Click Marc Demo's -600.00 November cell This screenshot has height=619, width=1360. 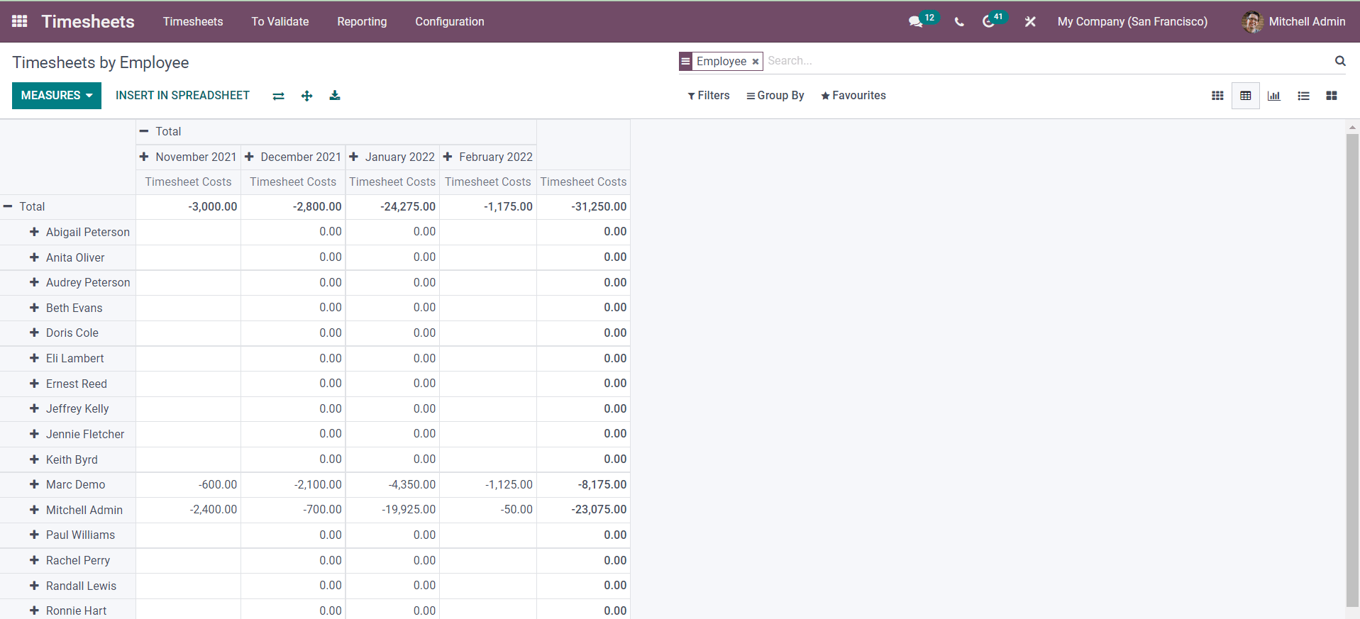tap(188, 484)
